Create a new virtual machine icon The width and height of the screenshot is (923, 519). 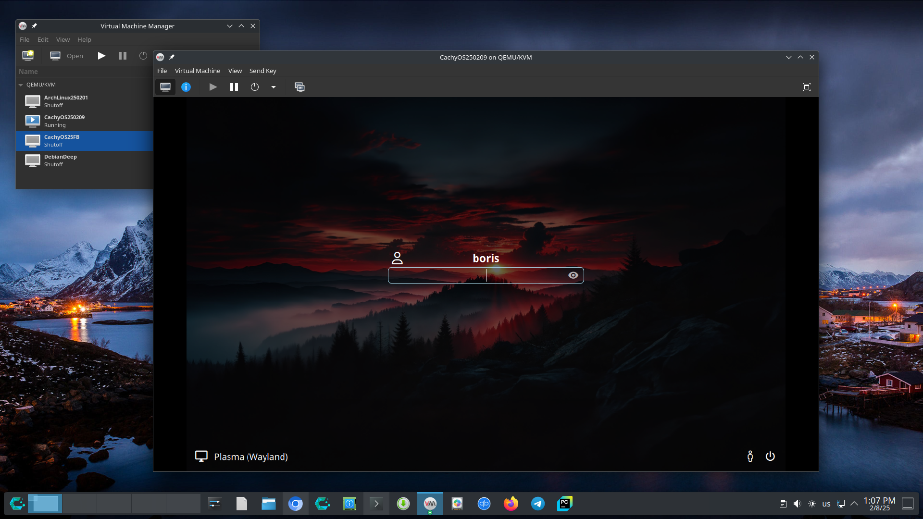click(x=28, y=56)
